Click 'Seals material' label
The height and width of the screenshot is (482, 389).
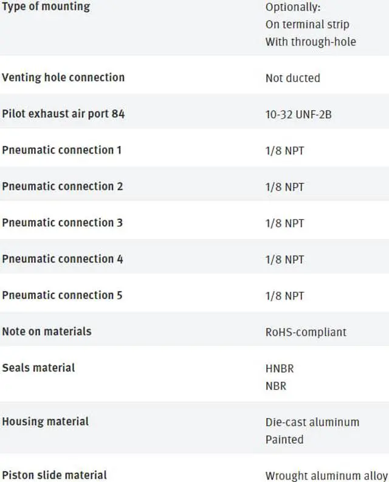pos(38,368)
